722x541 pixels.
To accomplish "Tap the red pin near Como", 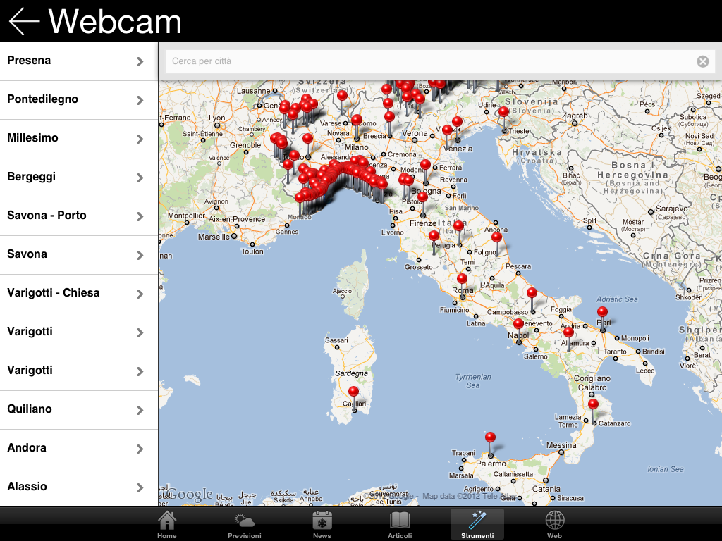I will [x=356, y=120].
